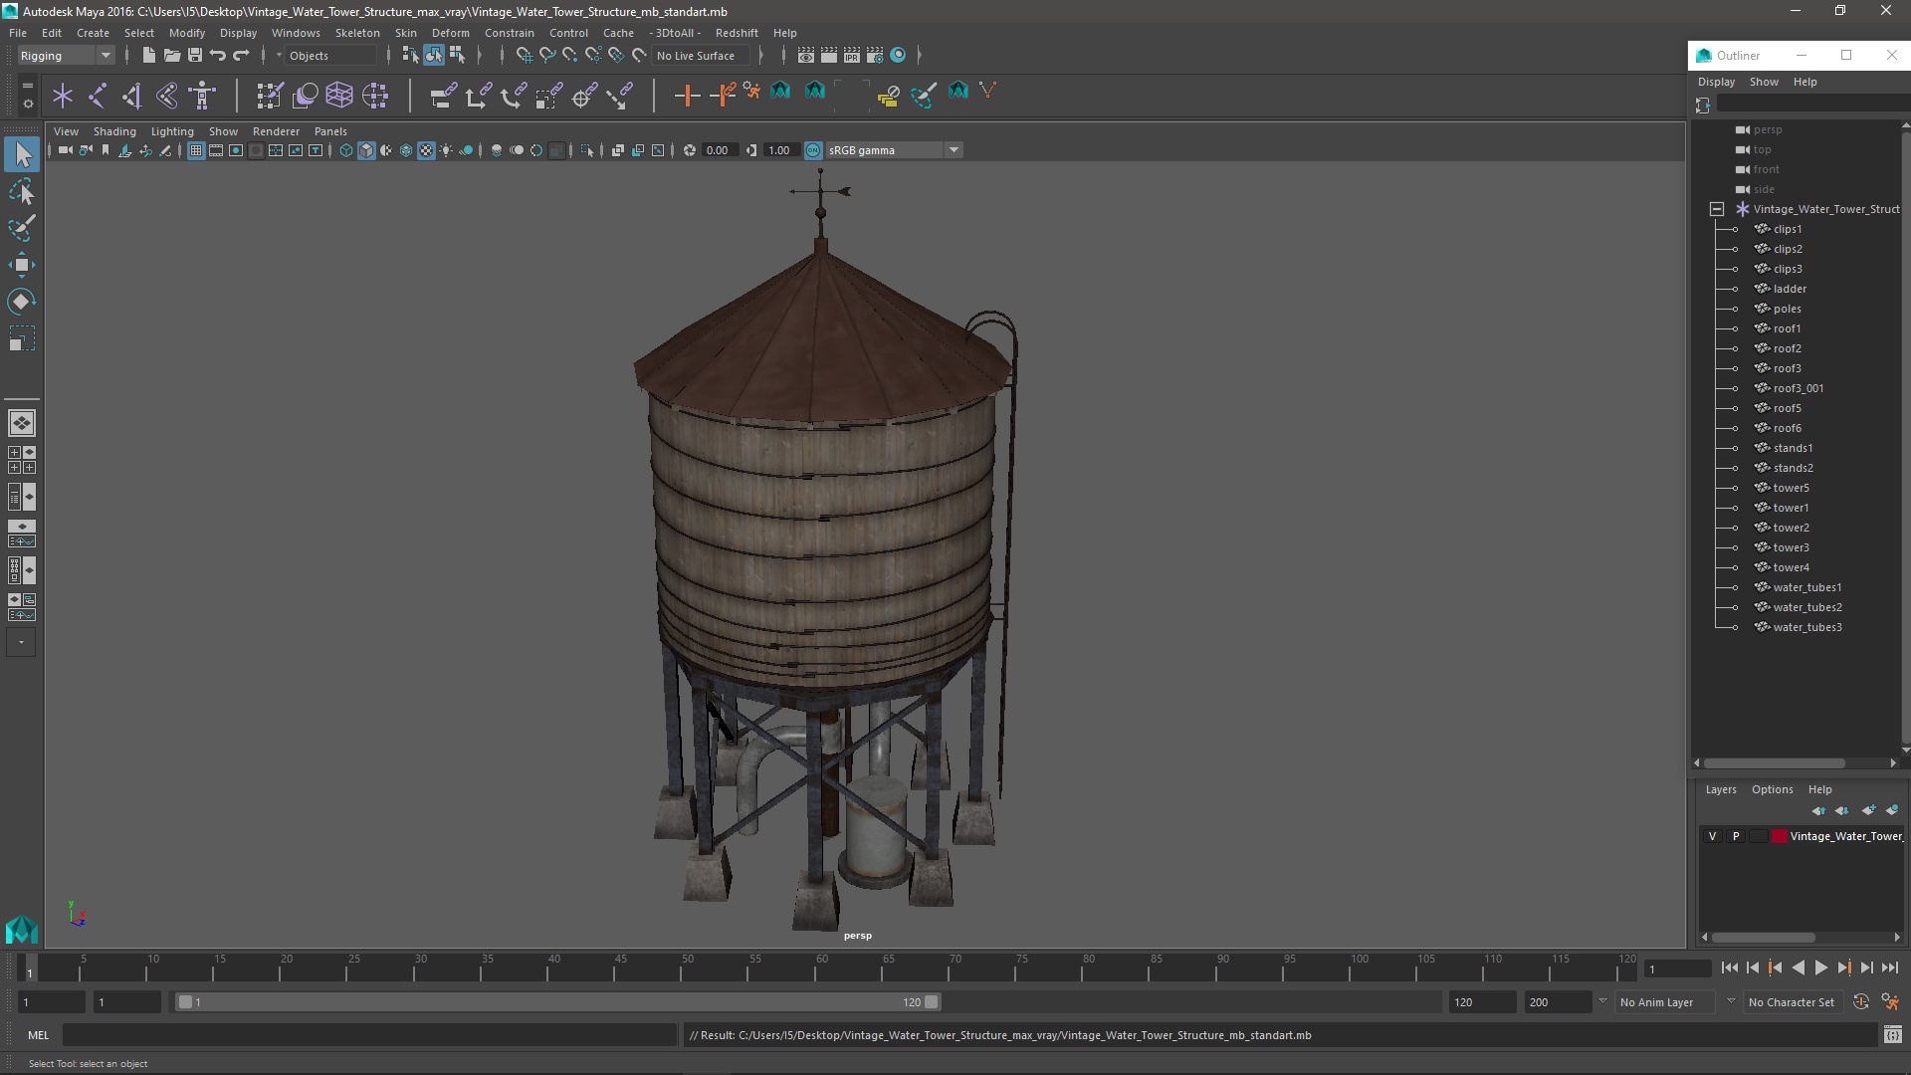This screenshot has height=1075, width=1911.
Task: Click the human skeleton HumanIK shelf icon
Action: point(202,96)
